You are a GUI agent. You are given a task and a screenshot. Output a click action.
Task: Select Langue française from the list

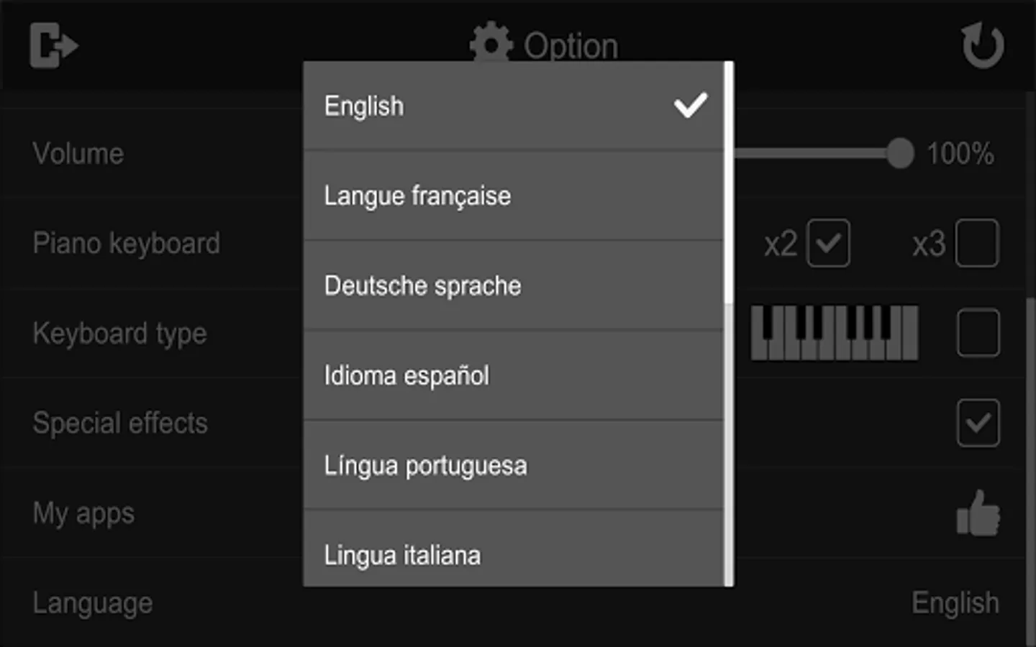coord(417,196)
